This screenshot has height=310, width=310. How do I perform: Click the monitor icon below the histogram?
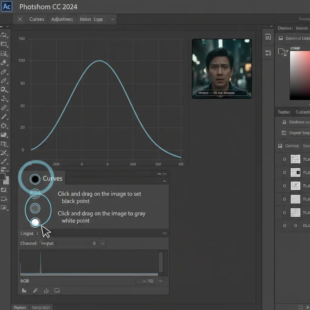click(57, 291)
